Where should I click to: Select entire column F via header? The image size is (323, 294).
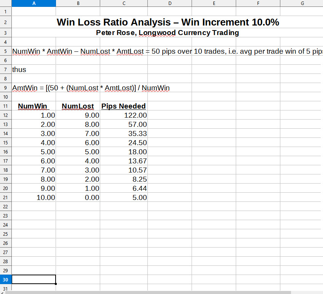click(258, 3)
